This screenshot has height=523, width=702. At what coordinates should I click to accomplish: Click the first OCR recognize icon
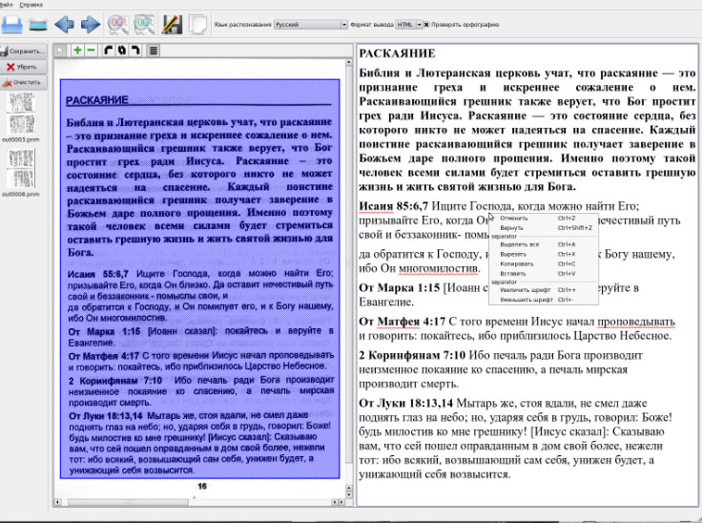coord(118,24)
